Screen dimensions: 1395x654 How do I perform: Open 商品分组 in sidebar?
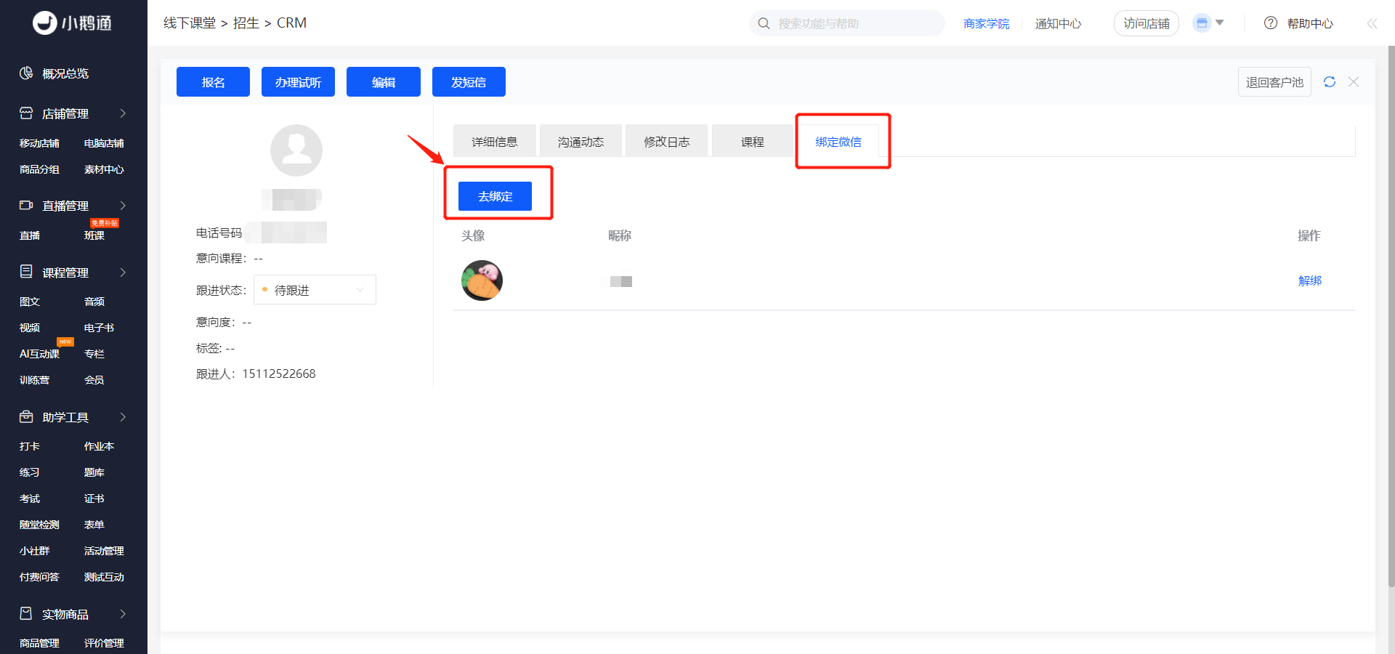[39, 169]
